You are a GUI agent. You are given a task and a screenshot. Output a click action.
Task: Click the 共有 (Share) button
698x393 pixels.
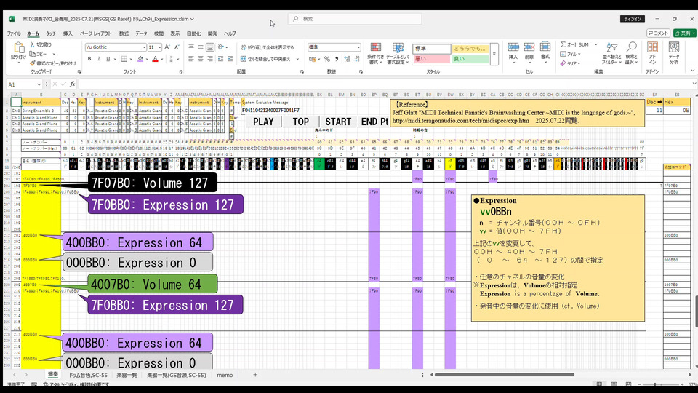684,33
